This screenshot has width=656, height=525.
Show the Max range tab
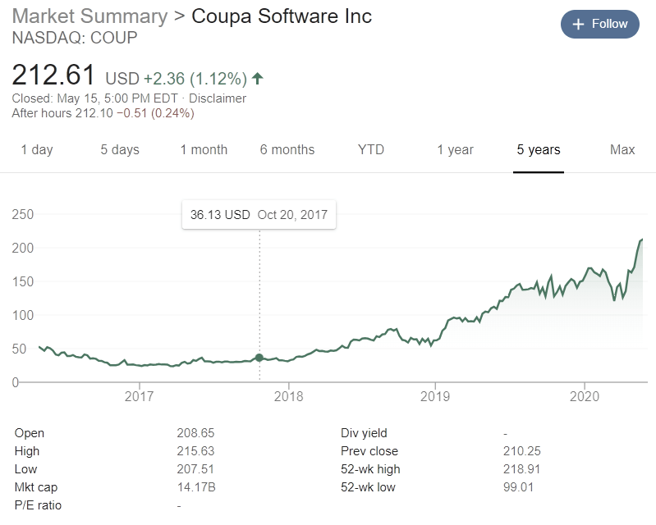click(622, 149)
